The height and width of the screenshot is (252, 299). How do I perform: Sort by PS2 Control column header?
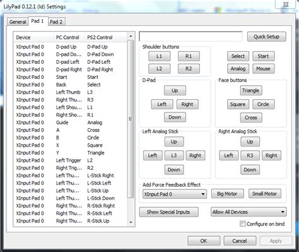[x=106, y=37]
